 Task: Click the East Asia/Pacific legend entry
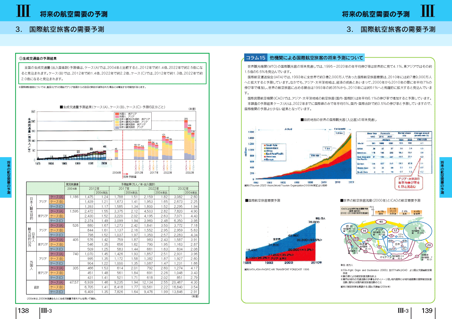274,154
